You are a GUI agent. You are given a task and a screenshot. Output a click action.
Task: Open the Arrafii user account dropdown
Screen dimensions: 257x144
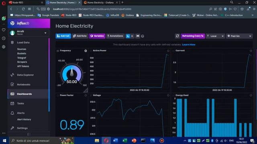click(29, 33)
